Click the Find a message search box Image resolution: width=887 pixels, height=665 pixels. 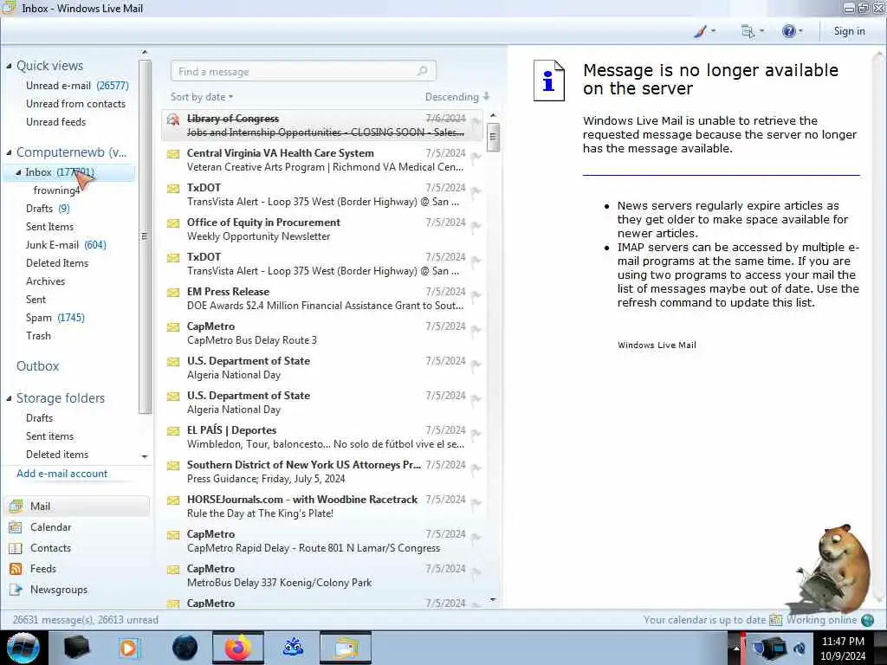tap(303, 71)
